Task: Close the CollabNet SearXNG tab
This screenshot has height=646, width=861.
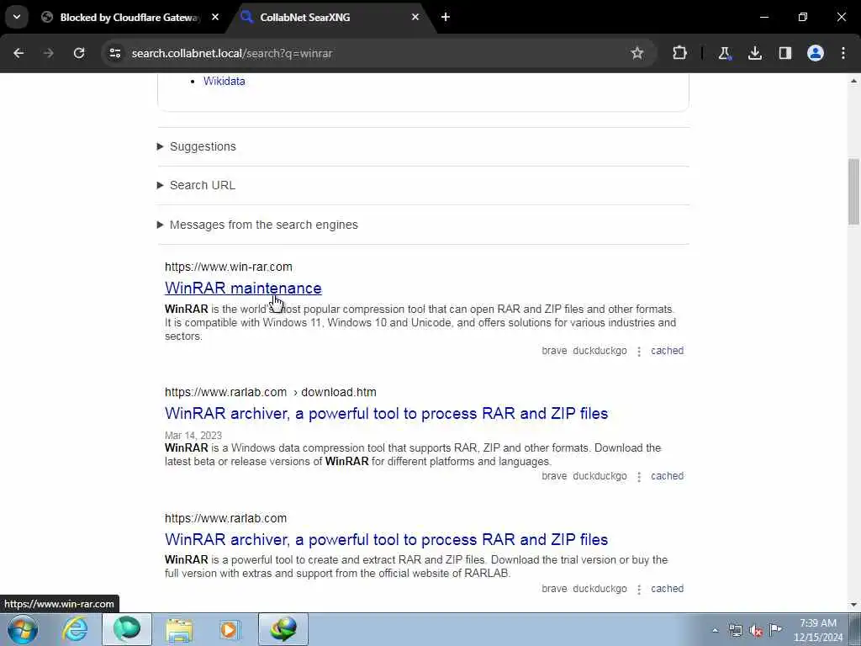Action: 415,17
